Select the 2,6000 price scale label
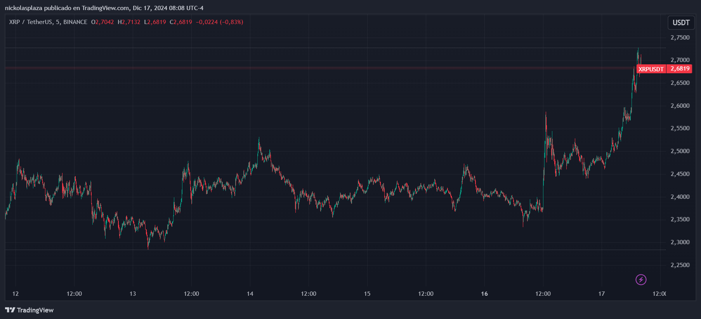 pos(680,106)
